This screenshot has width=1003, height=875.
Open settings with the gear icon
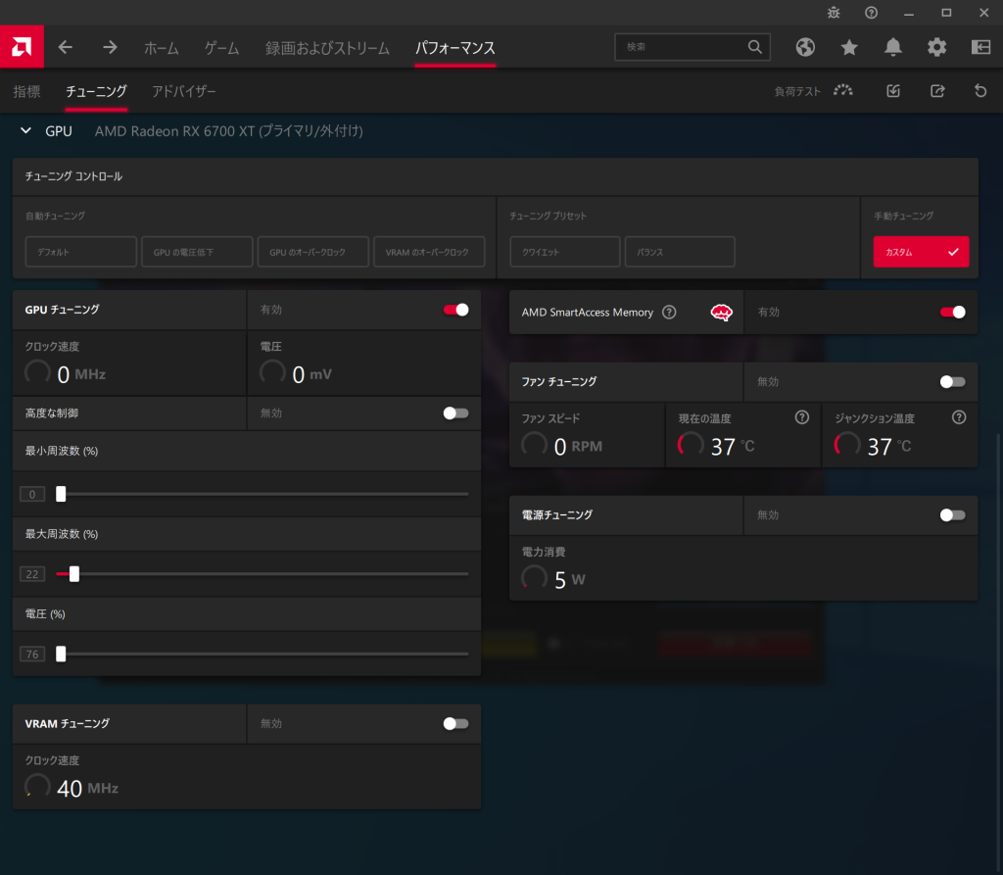tap(937, 47)
